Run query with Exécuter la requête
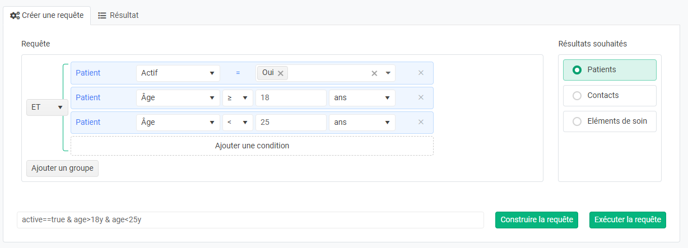Image resolution: width=688 pixels, height=248 pixels. point(627,219)
